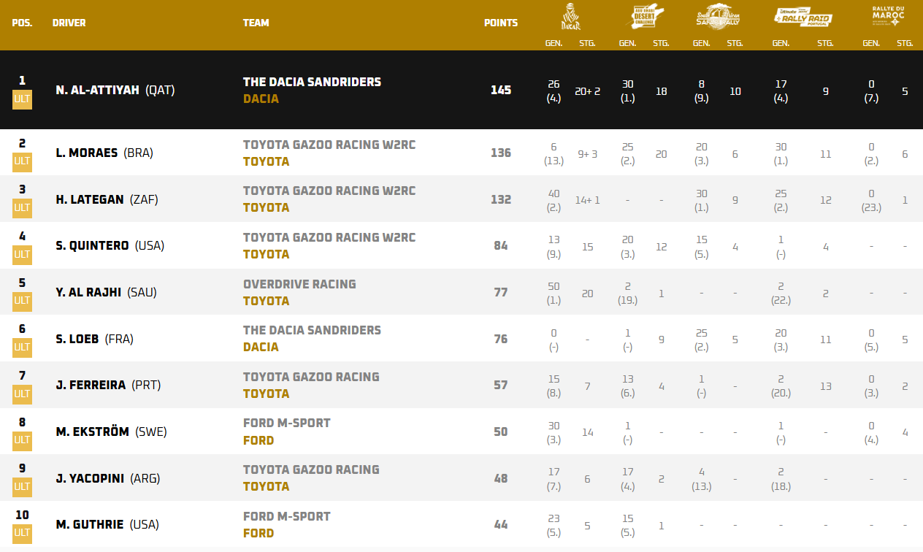This screenshot has height=552, width=923.
Task: Click the ULT badge for N. Al-Attiyah
Action: click(22, 99)
